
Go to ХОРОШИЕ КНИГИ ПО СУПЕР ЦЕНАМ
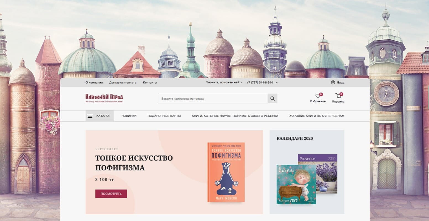317,116
